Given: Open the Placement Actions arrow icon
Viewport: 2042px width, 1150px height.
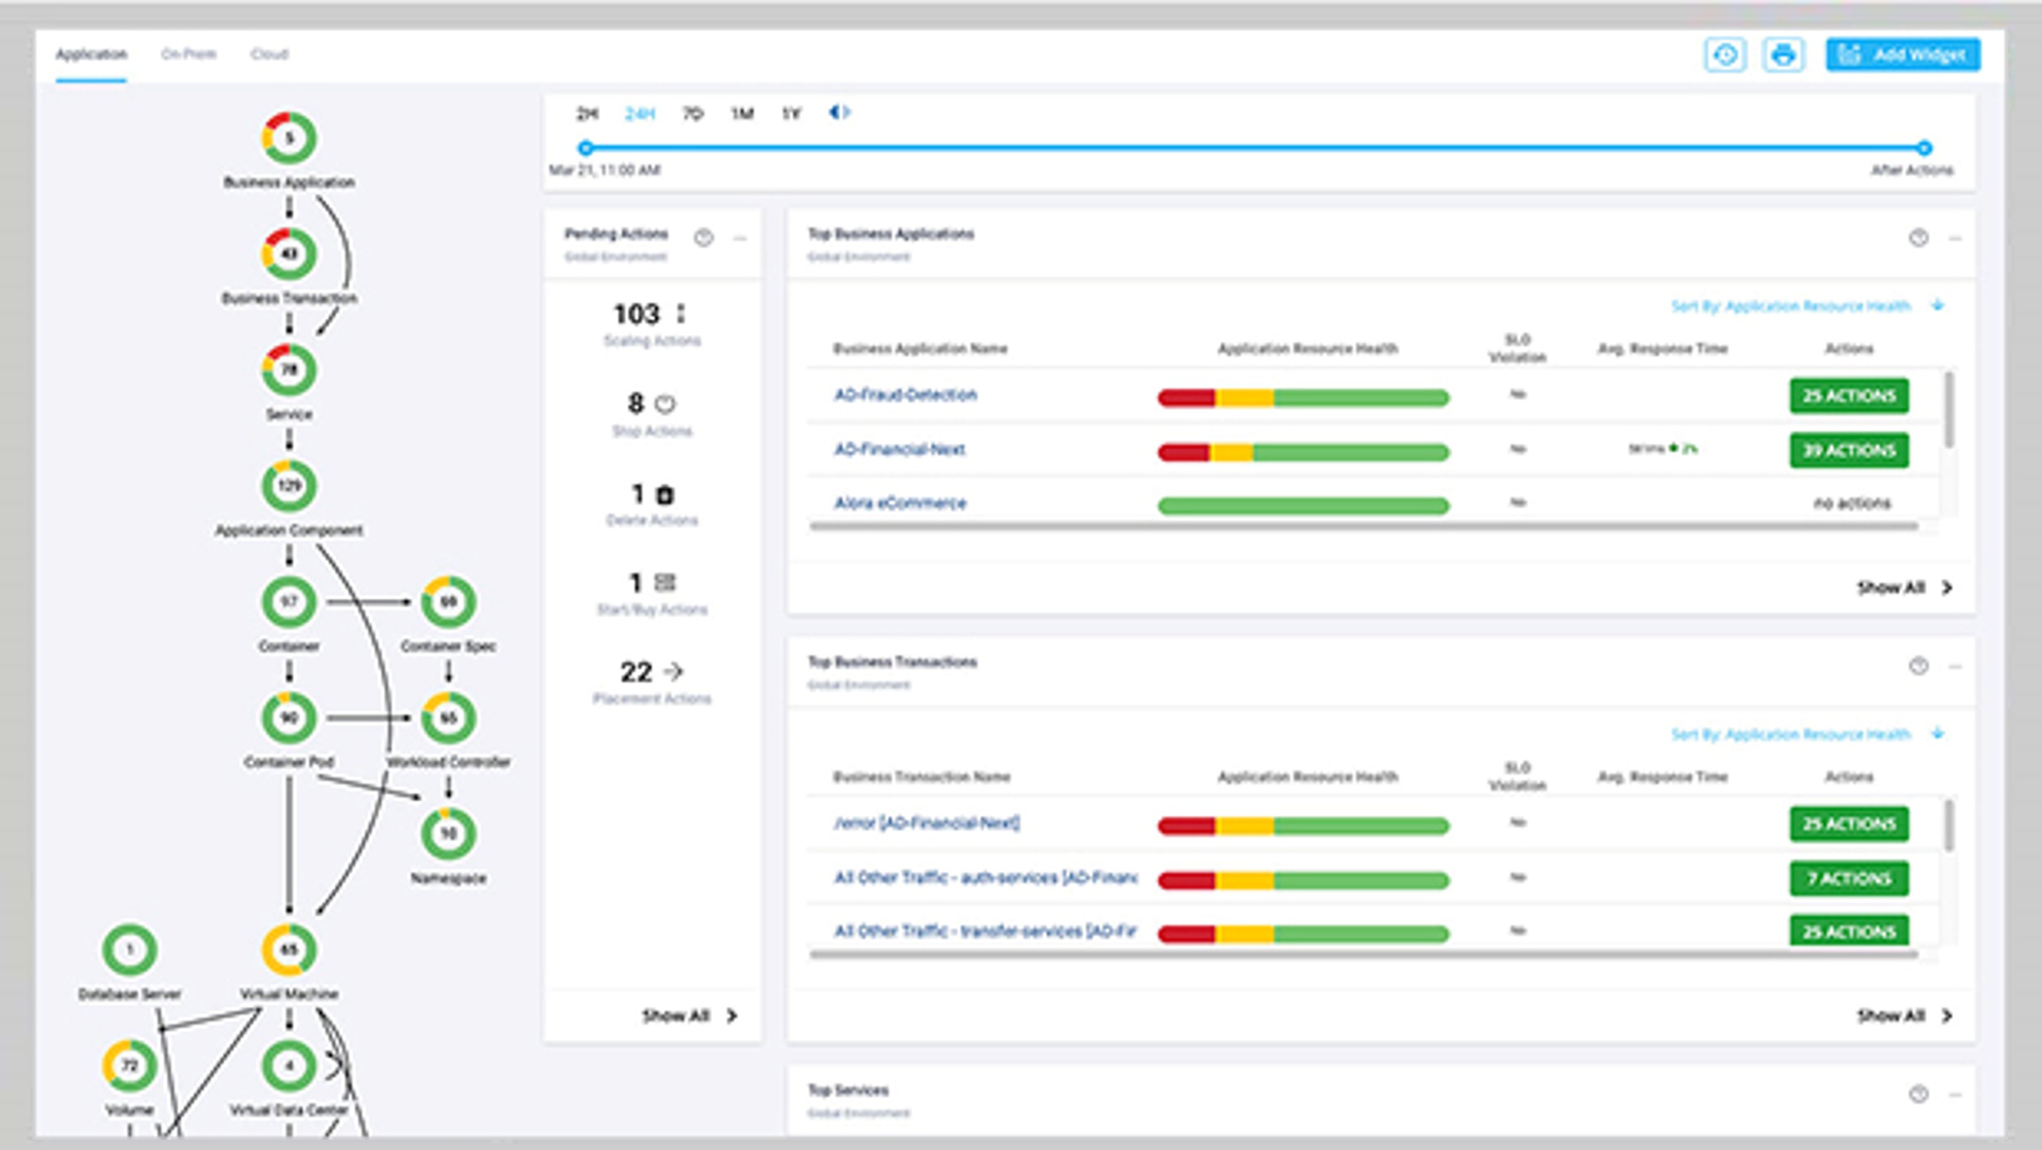Looking at the screenshot, I should coord(674,671).
